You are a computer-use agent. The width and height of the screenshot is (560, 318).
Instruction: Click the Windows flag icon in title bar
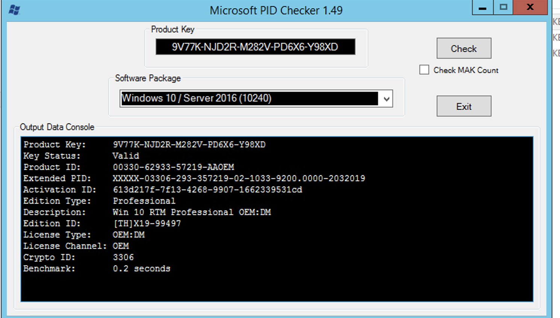point(14,10)
